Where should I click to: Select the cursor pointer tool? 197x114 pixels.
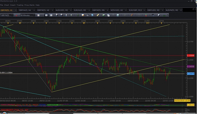[x=66, y=15]
